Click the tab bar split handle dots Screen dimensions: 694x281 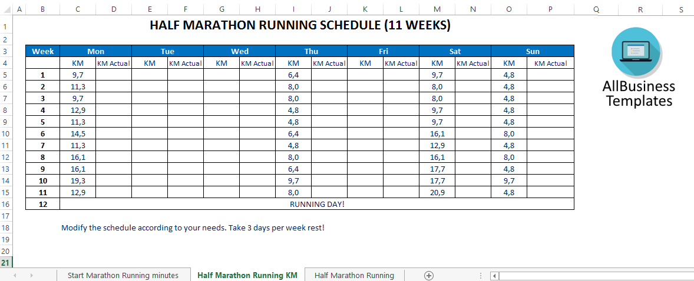pos(481,275)
